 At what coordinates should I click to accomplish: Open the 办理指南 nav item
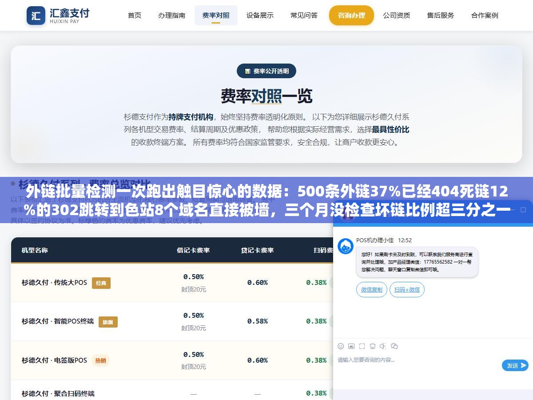172,15
